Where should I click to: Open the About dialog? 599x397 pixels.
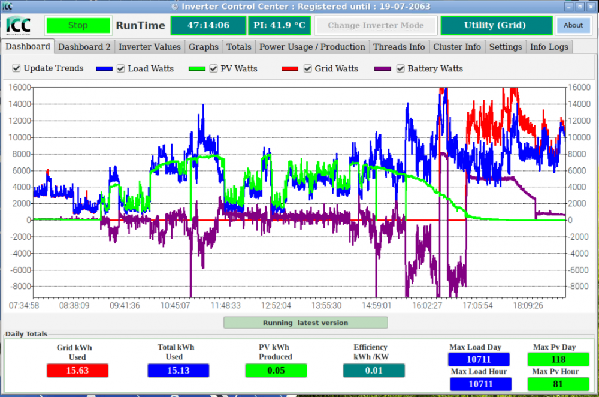click(x=573, y=26)
